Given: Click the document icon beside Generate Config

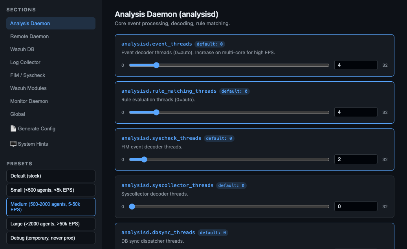Looking at the screenshot, I should (13, 129).
